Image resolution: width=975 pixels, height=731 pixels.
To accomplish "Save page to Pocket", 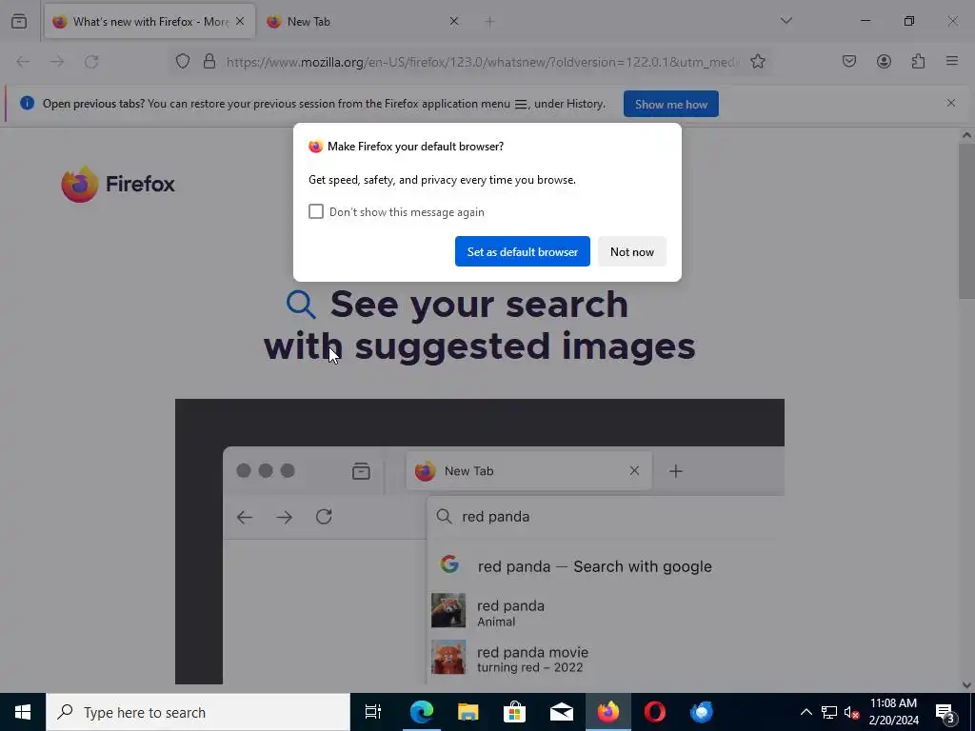I will point(848,61).
